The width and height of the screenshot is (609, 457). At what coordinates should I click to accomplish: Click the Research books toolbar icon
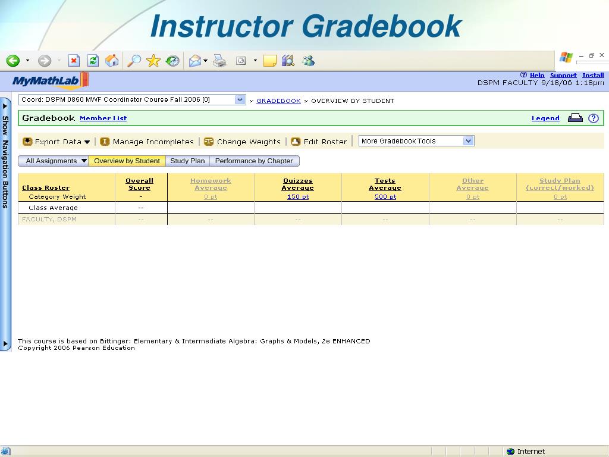pyautogui.click(x=288, y=61)
